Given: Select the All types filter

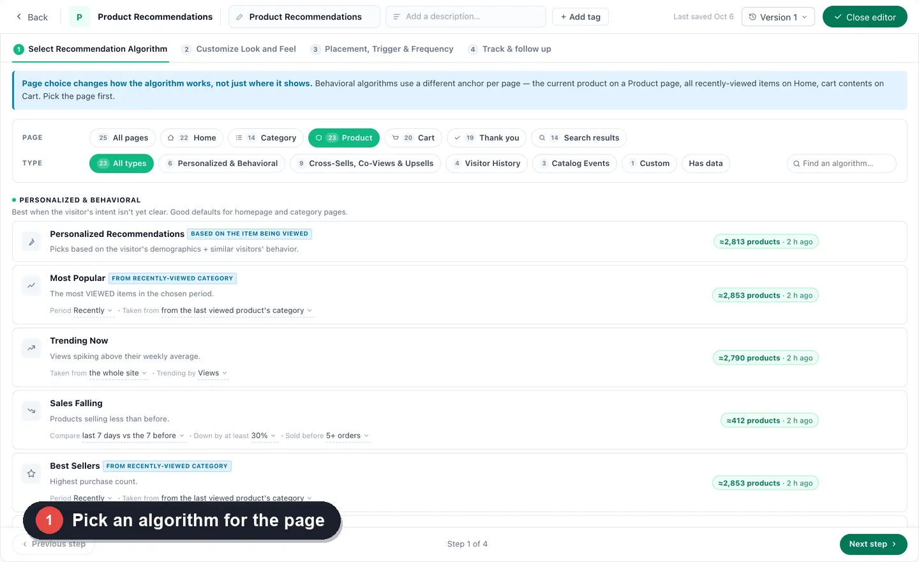Looking at the screenshot, I should (x=121, y=163).
